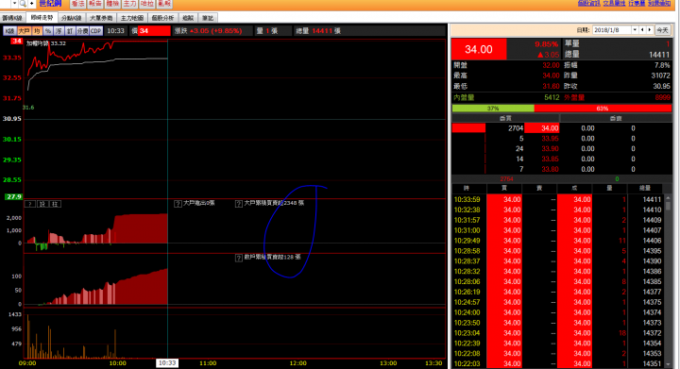Toggle the 分價 price distribution button
This screenshot has height=369, width=680.
click(x=82, y=31)
